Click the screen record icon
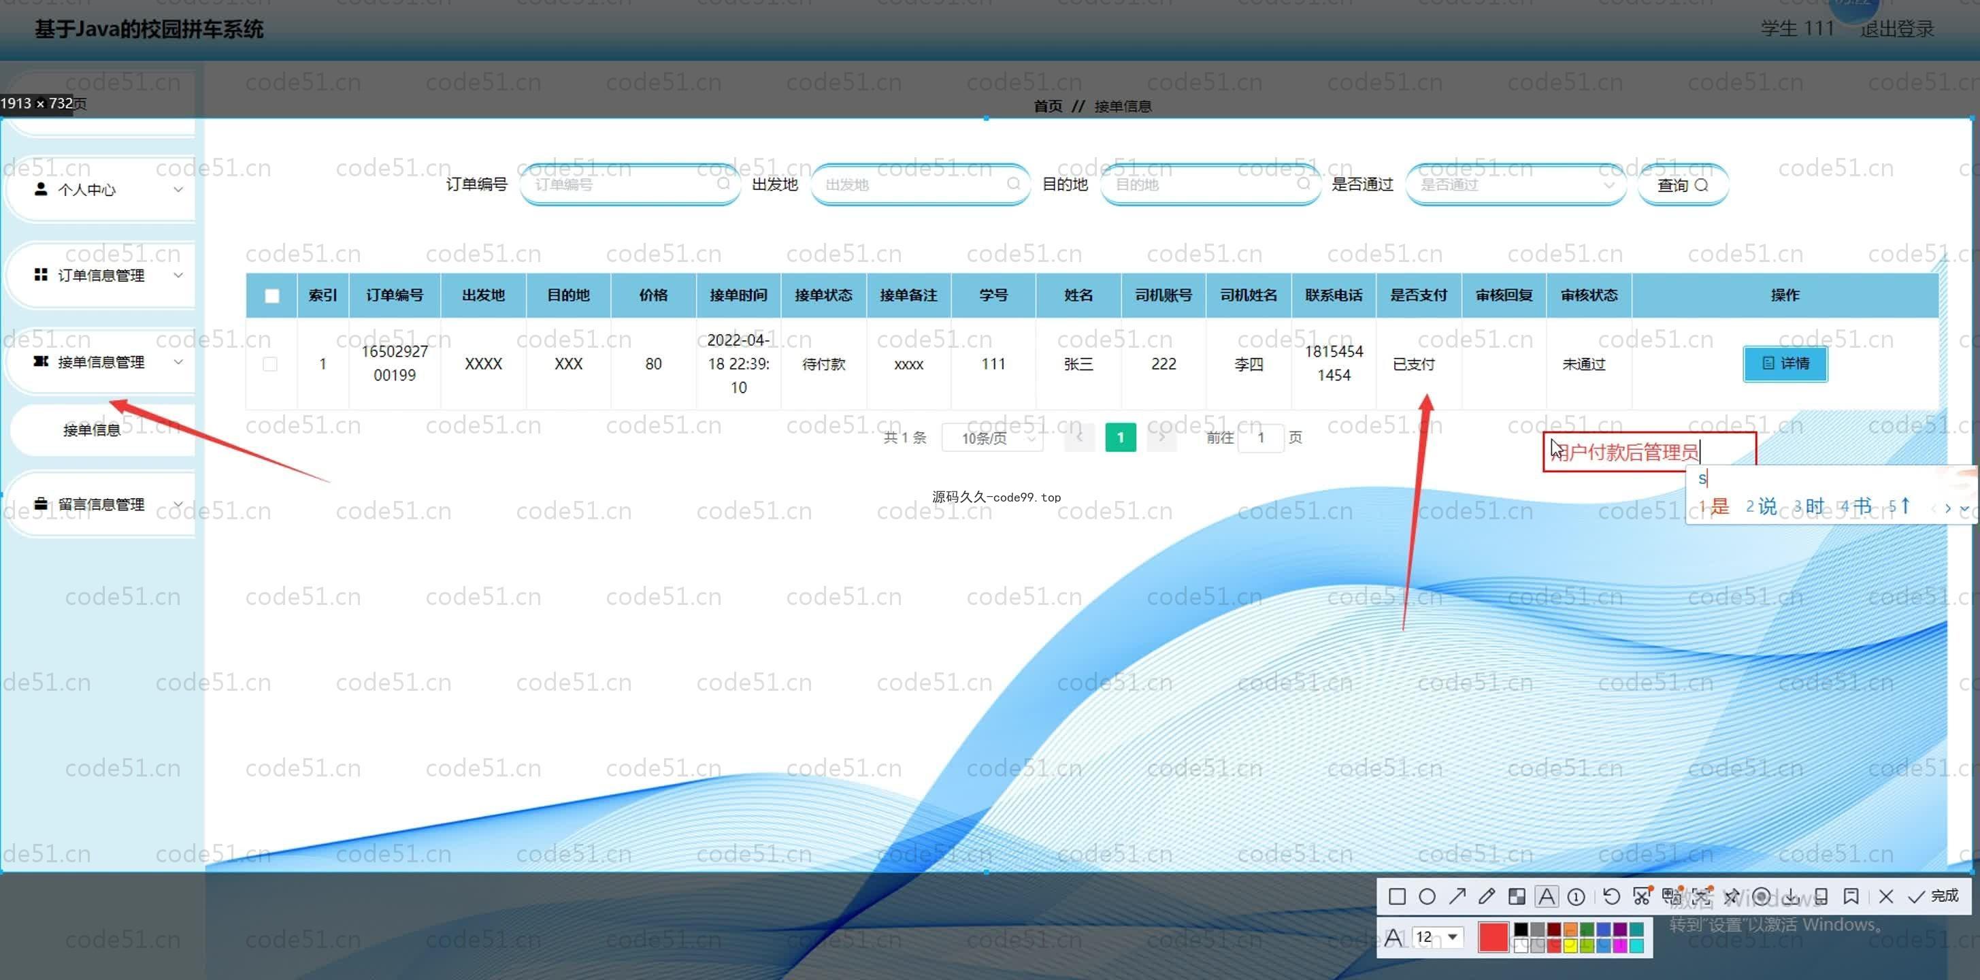The width and height of the screenshot is (1980, 980). [x=1761, y=896]
